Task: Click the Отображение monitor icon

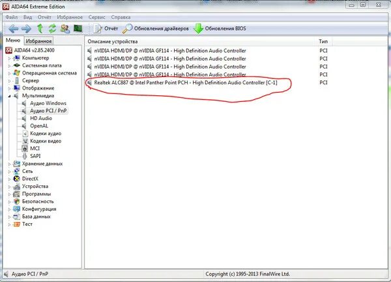Action: tap(16, 88)
